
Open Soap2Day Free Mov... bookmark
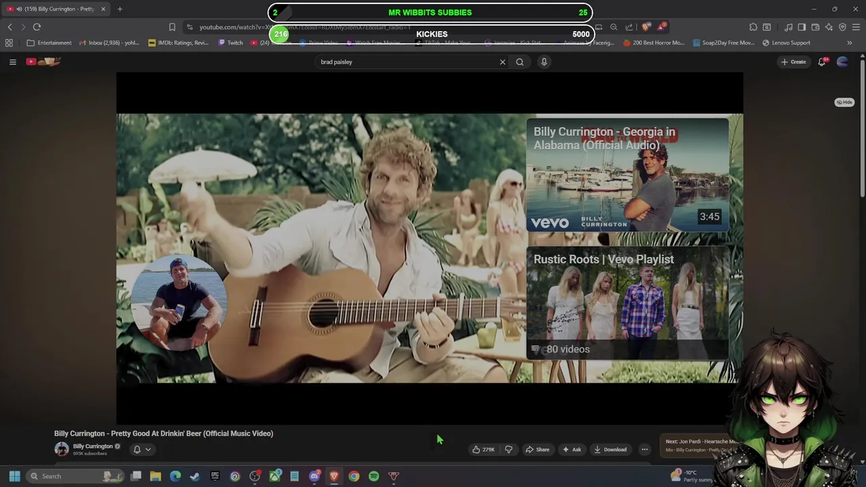click(723, 43)
